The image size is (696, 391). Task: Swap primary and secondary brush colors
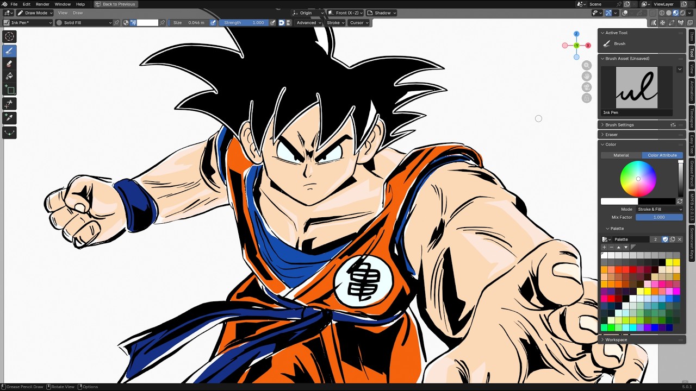[680, 201]
